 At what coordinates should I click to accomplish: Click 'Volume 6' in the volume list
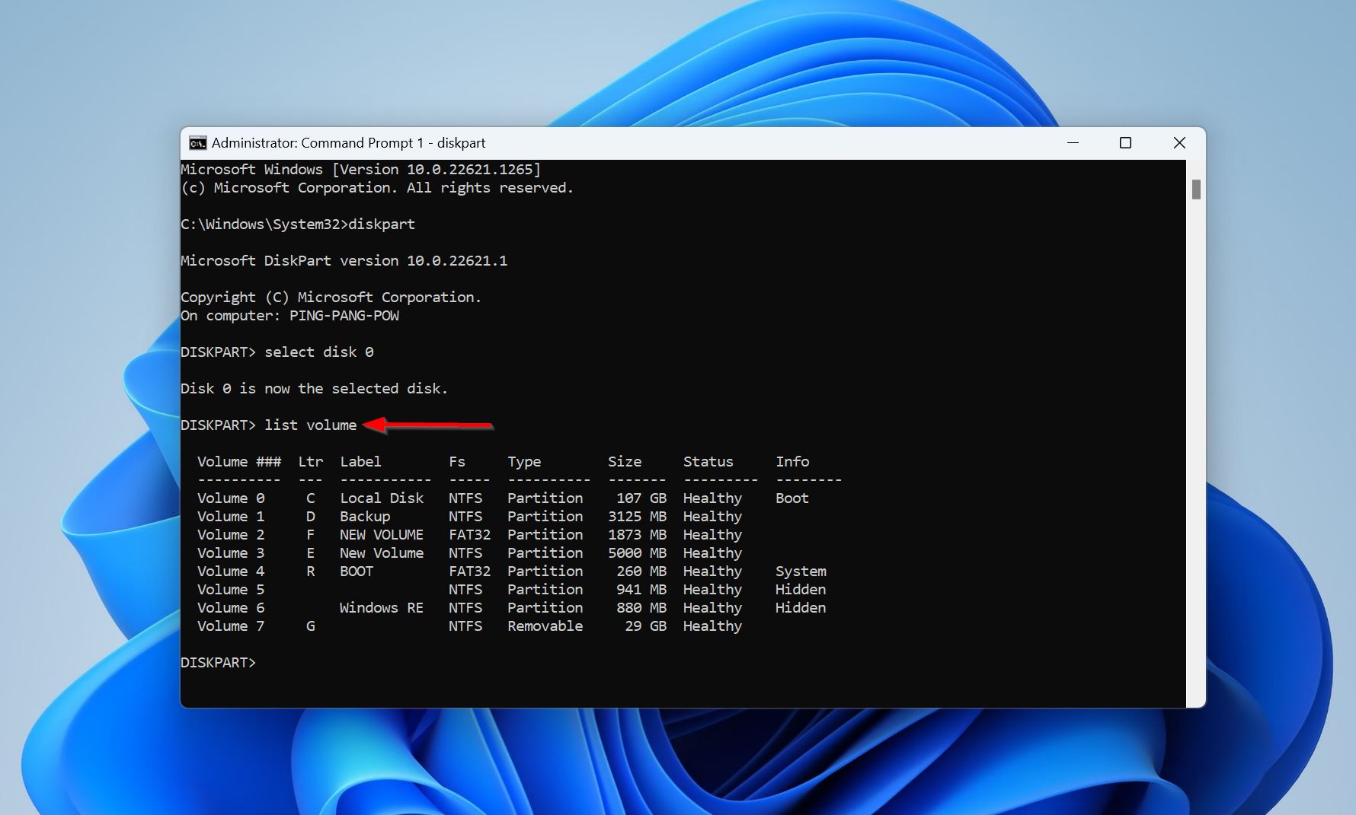[x=231, y=608]
